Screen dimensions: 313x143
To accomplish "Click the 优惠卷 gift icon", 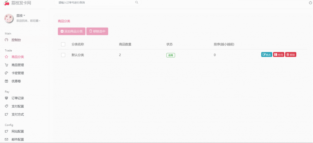I will click(x=6, y=81).
